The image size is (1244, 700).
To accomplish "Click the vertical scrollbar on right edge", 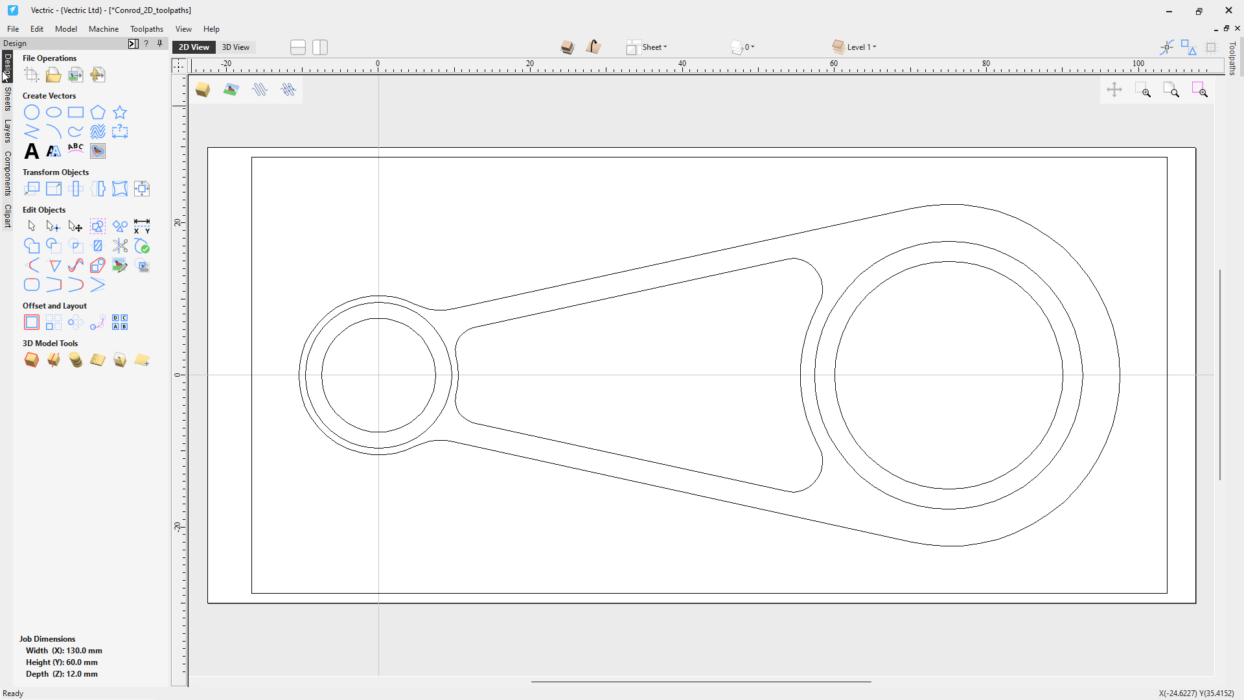I will pos(1220,375).
